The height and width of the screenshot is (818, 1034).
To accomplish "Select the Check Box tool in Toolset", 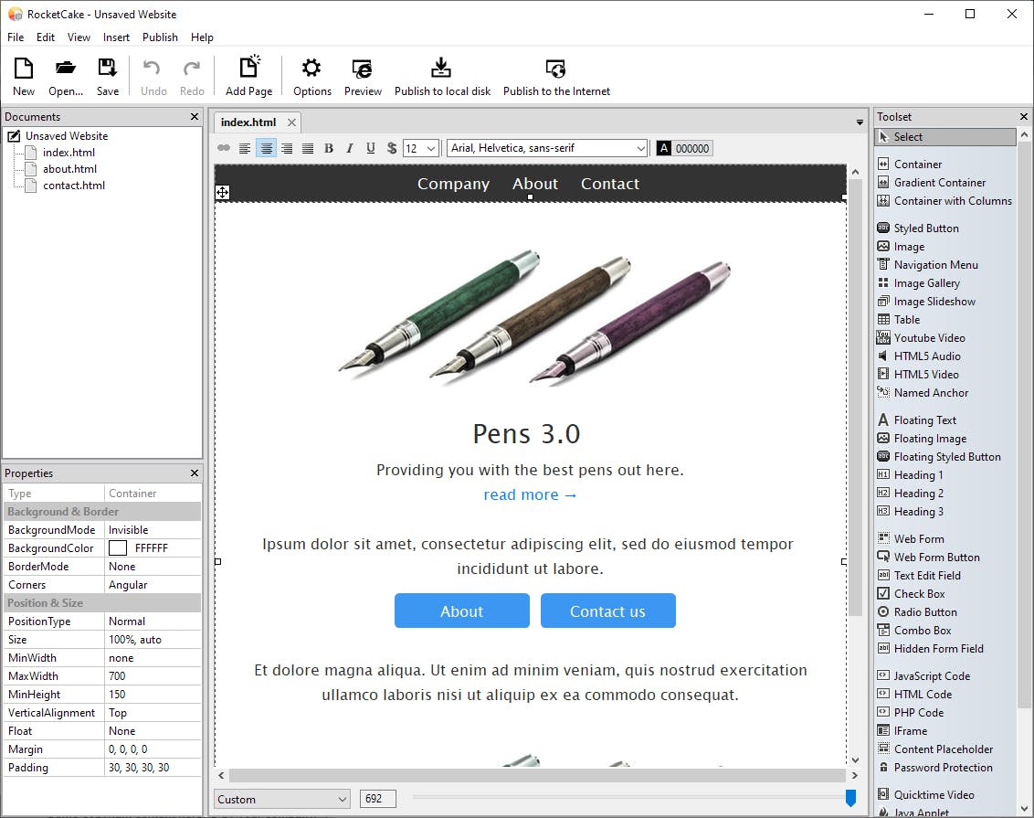I will [919, 594].
